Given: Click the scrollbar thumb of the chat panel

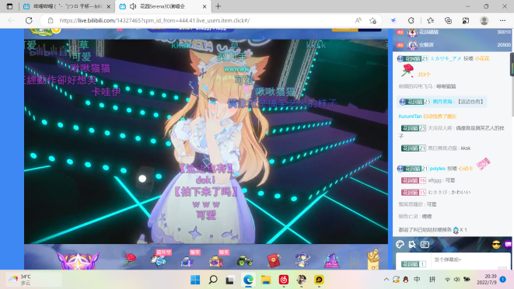Looking at the screenshot, I should coord(512,64).
